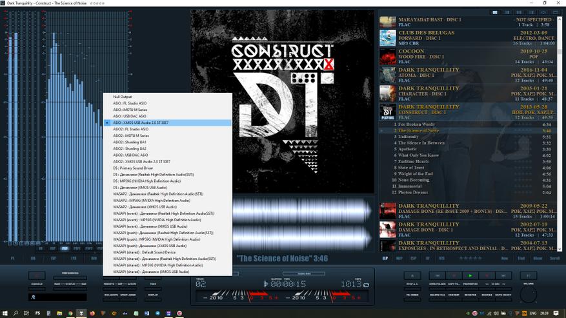Viewport: 566px width, 318px height.
Task: Expand Dark Tranquillity Atoma album
Action: (468, 75)
